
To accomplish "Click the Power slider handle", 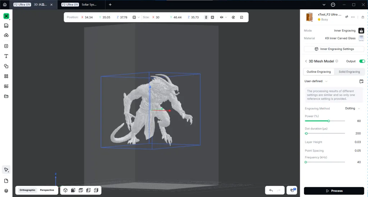I will click(x=328, y=121).
